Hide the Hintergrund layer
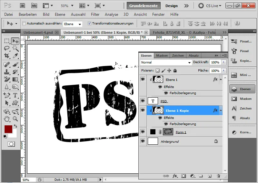Image resolution: width=258 pixels, height=183 pixels. [x=143, y=141]
